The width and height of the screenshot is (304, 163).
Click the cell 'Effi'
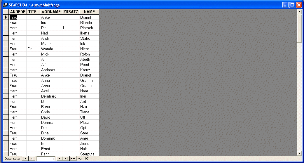click(x=51, y=144)
